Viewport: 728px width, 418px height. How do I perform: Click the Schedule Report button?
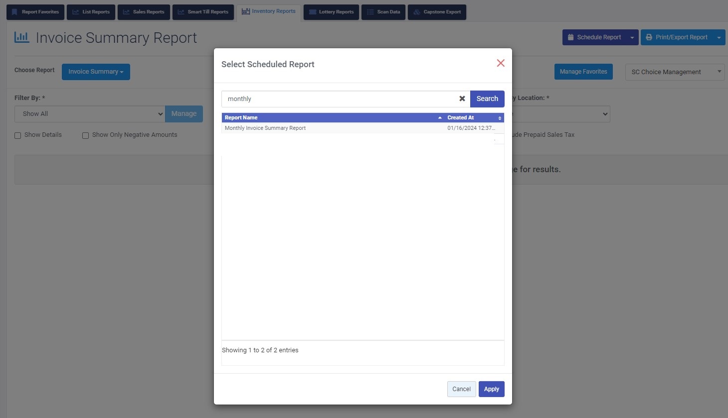594,37
